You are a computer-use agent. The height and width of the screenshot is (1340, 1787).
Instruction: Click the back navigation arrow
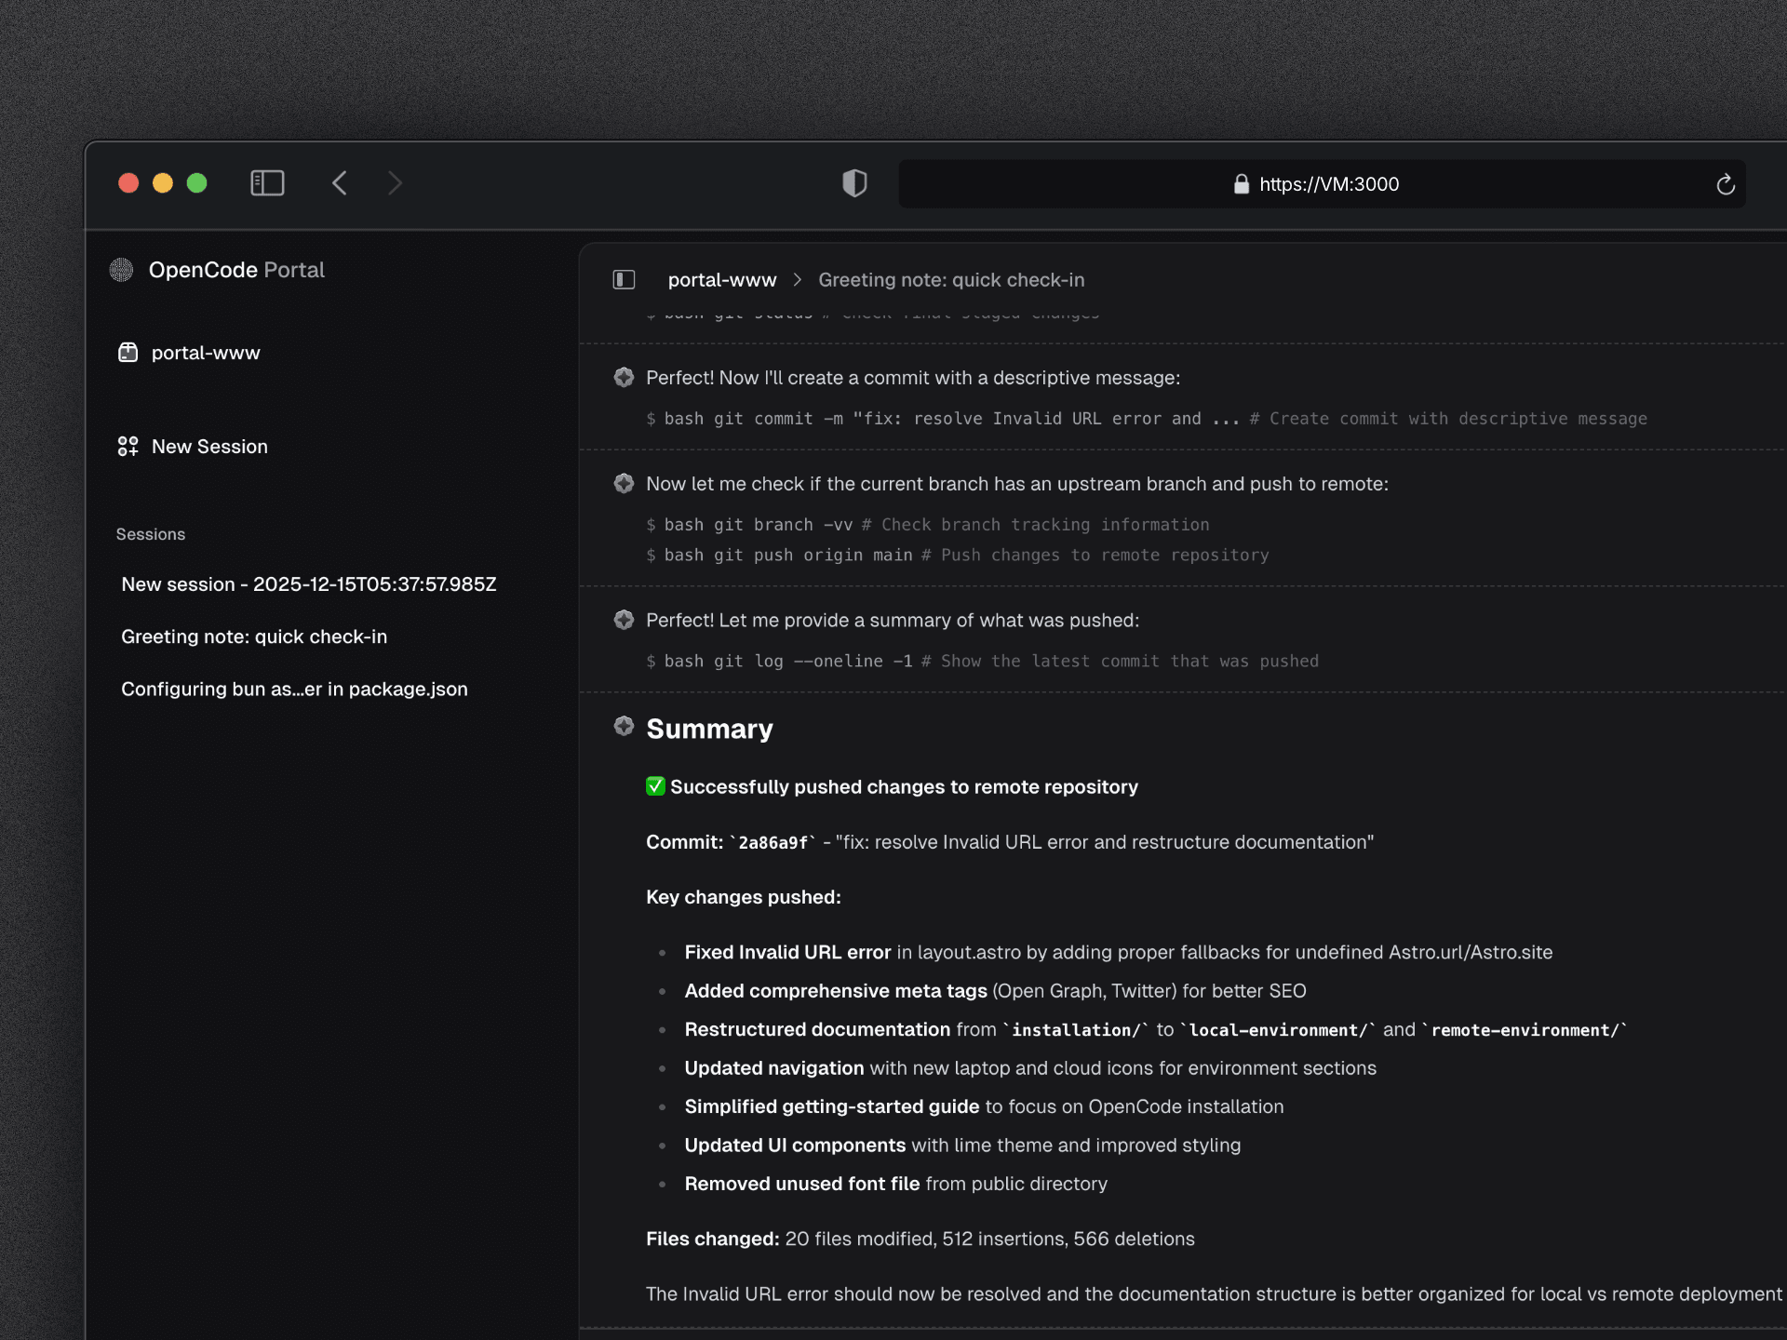click(340, 182)
